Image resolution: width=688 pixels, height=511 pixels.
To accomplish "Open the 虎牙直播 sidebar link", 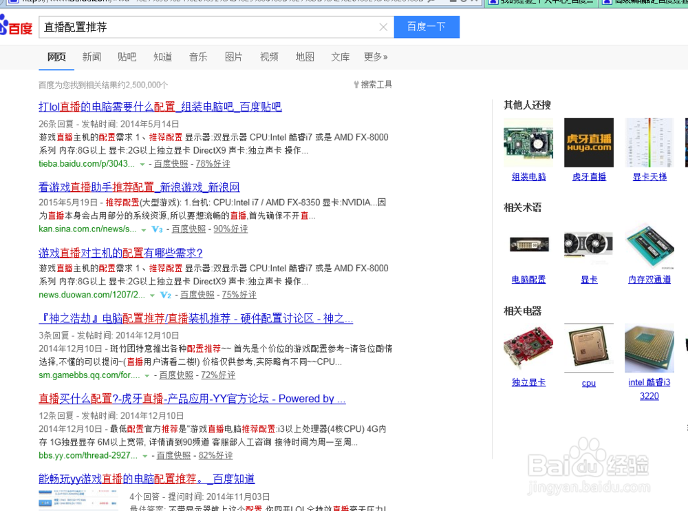I will 589,176.
